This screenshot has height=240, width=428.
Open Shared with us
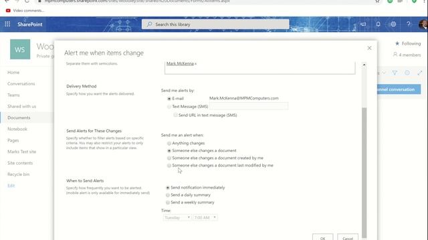21,107
